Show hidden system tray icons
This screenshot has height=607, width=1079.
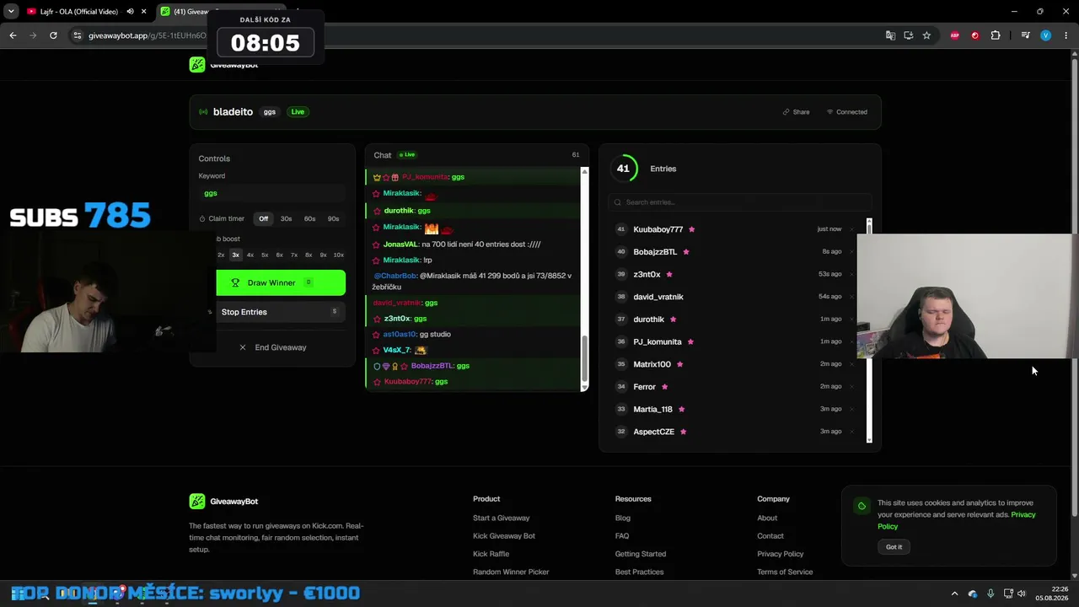[954, 594]
